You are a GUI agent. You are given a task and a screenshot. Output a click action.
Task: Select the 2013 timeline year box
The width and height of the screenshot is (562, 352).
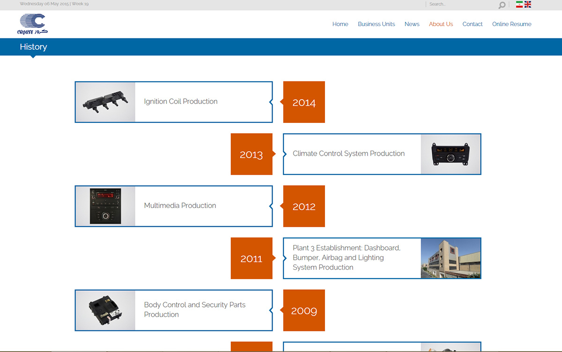251,154
